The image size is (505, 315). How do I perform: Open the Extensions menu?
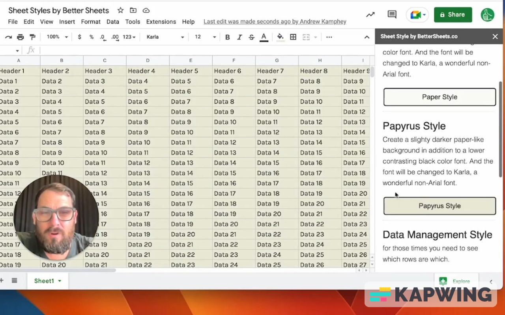click(161, 22)
